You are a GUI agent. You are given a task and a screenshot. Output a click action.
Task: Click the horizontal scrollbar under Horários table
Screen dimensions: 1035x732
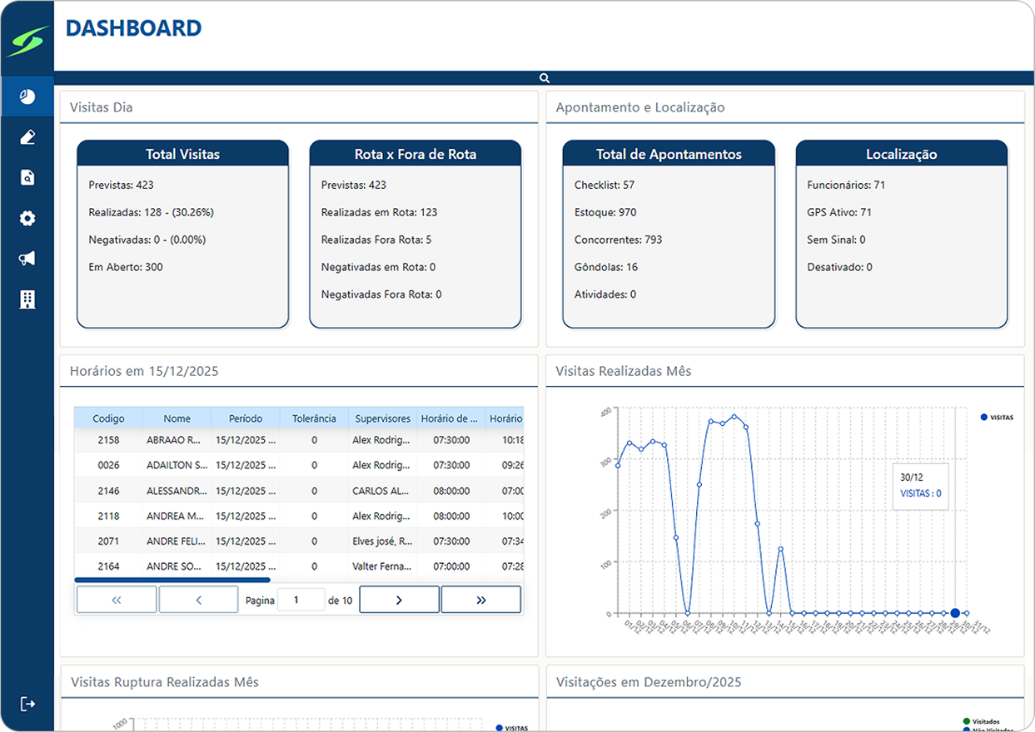point(172,580)
